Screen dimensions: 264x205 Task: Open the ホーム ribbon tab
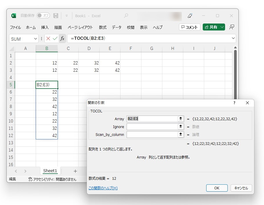[31, 27]
